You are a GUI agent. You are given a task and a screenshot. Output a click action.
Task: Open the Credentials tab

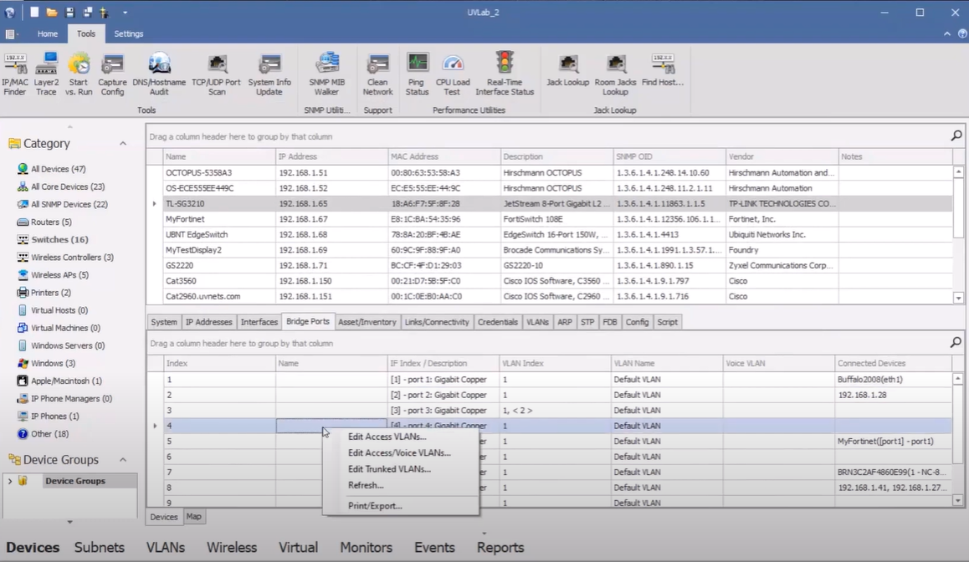(498, 322)
